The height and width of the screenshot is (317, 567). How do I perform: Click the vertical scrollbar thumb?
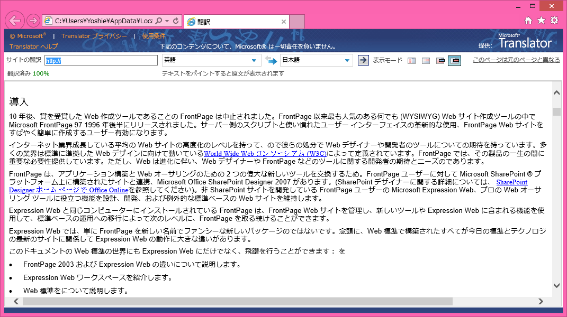click(556, 111)
